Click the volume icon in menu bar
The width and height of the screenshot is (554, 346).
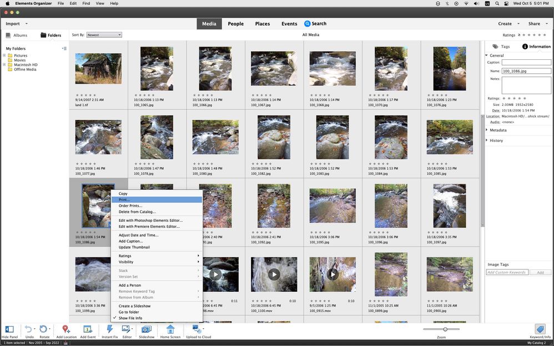(x=476, y=3)
